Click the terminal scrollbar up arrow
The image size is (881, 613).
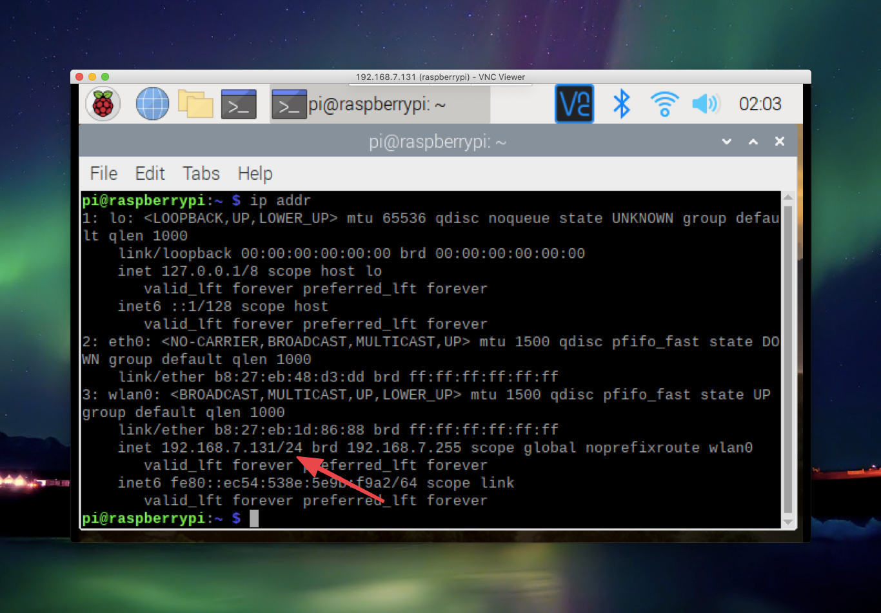click(x=788, y=198)
